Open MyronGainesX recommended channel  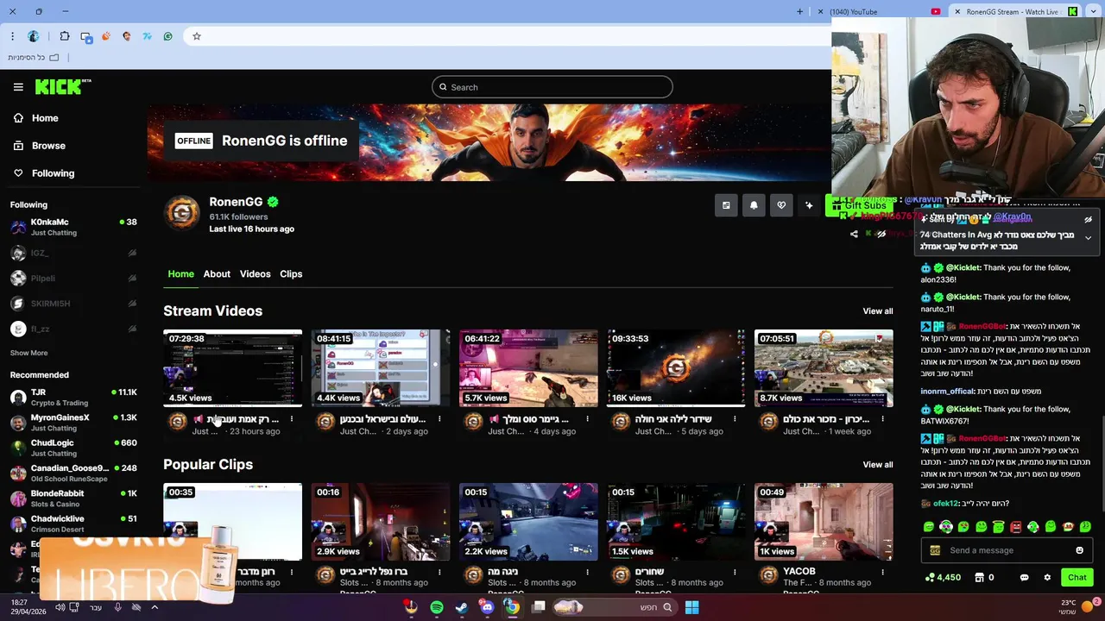(x=73, y=423)
